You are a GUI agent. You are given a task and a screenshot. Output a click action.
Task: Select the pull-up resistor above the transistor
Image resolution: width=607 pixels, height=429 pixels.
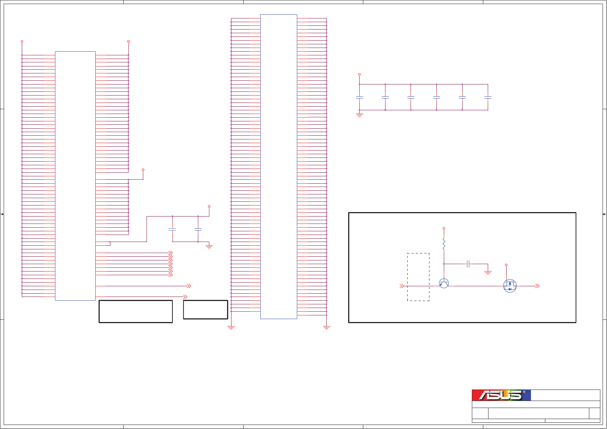coord(444,244)
